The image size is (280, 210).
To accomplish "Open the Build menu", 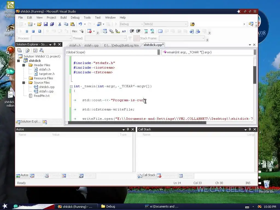I will (x=63, y=17).
